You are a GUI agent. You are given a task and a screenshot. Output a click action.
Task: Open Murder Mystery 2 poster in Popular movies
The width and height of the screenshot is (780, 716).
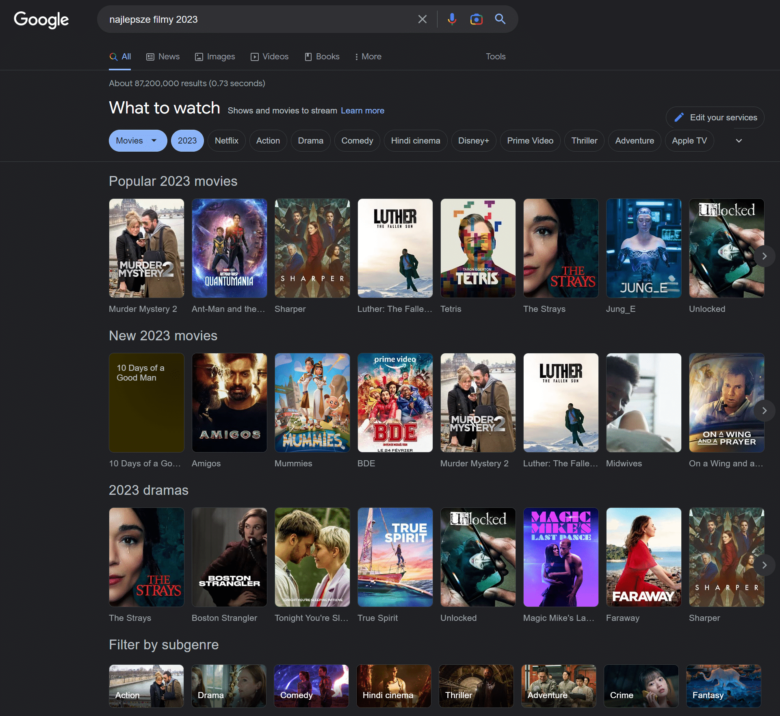click(147, 248)
